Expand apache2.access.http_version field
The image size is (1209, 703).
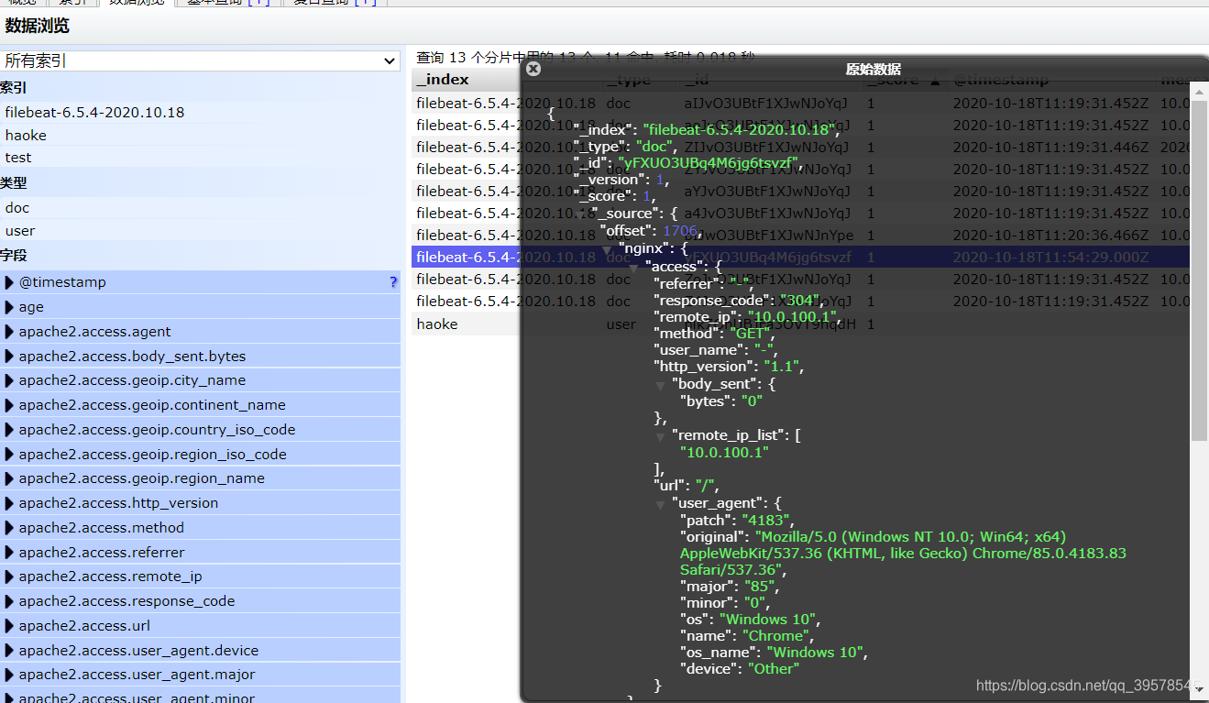[10, 503]
